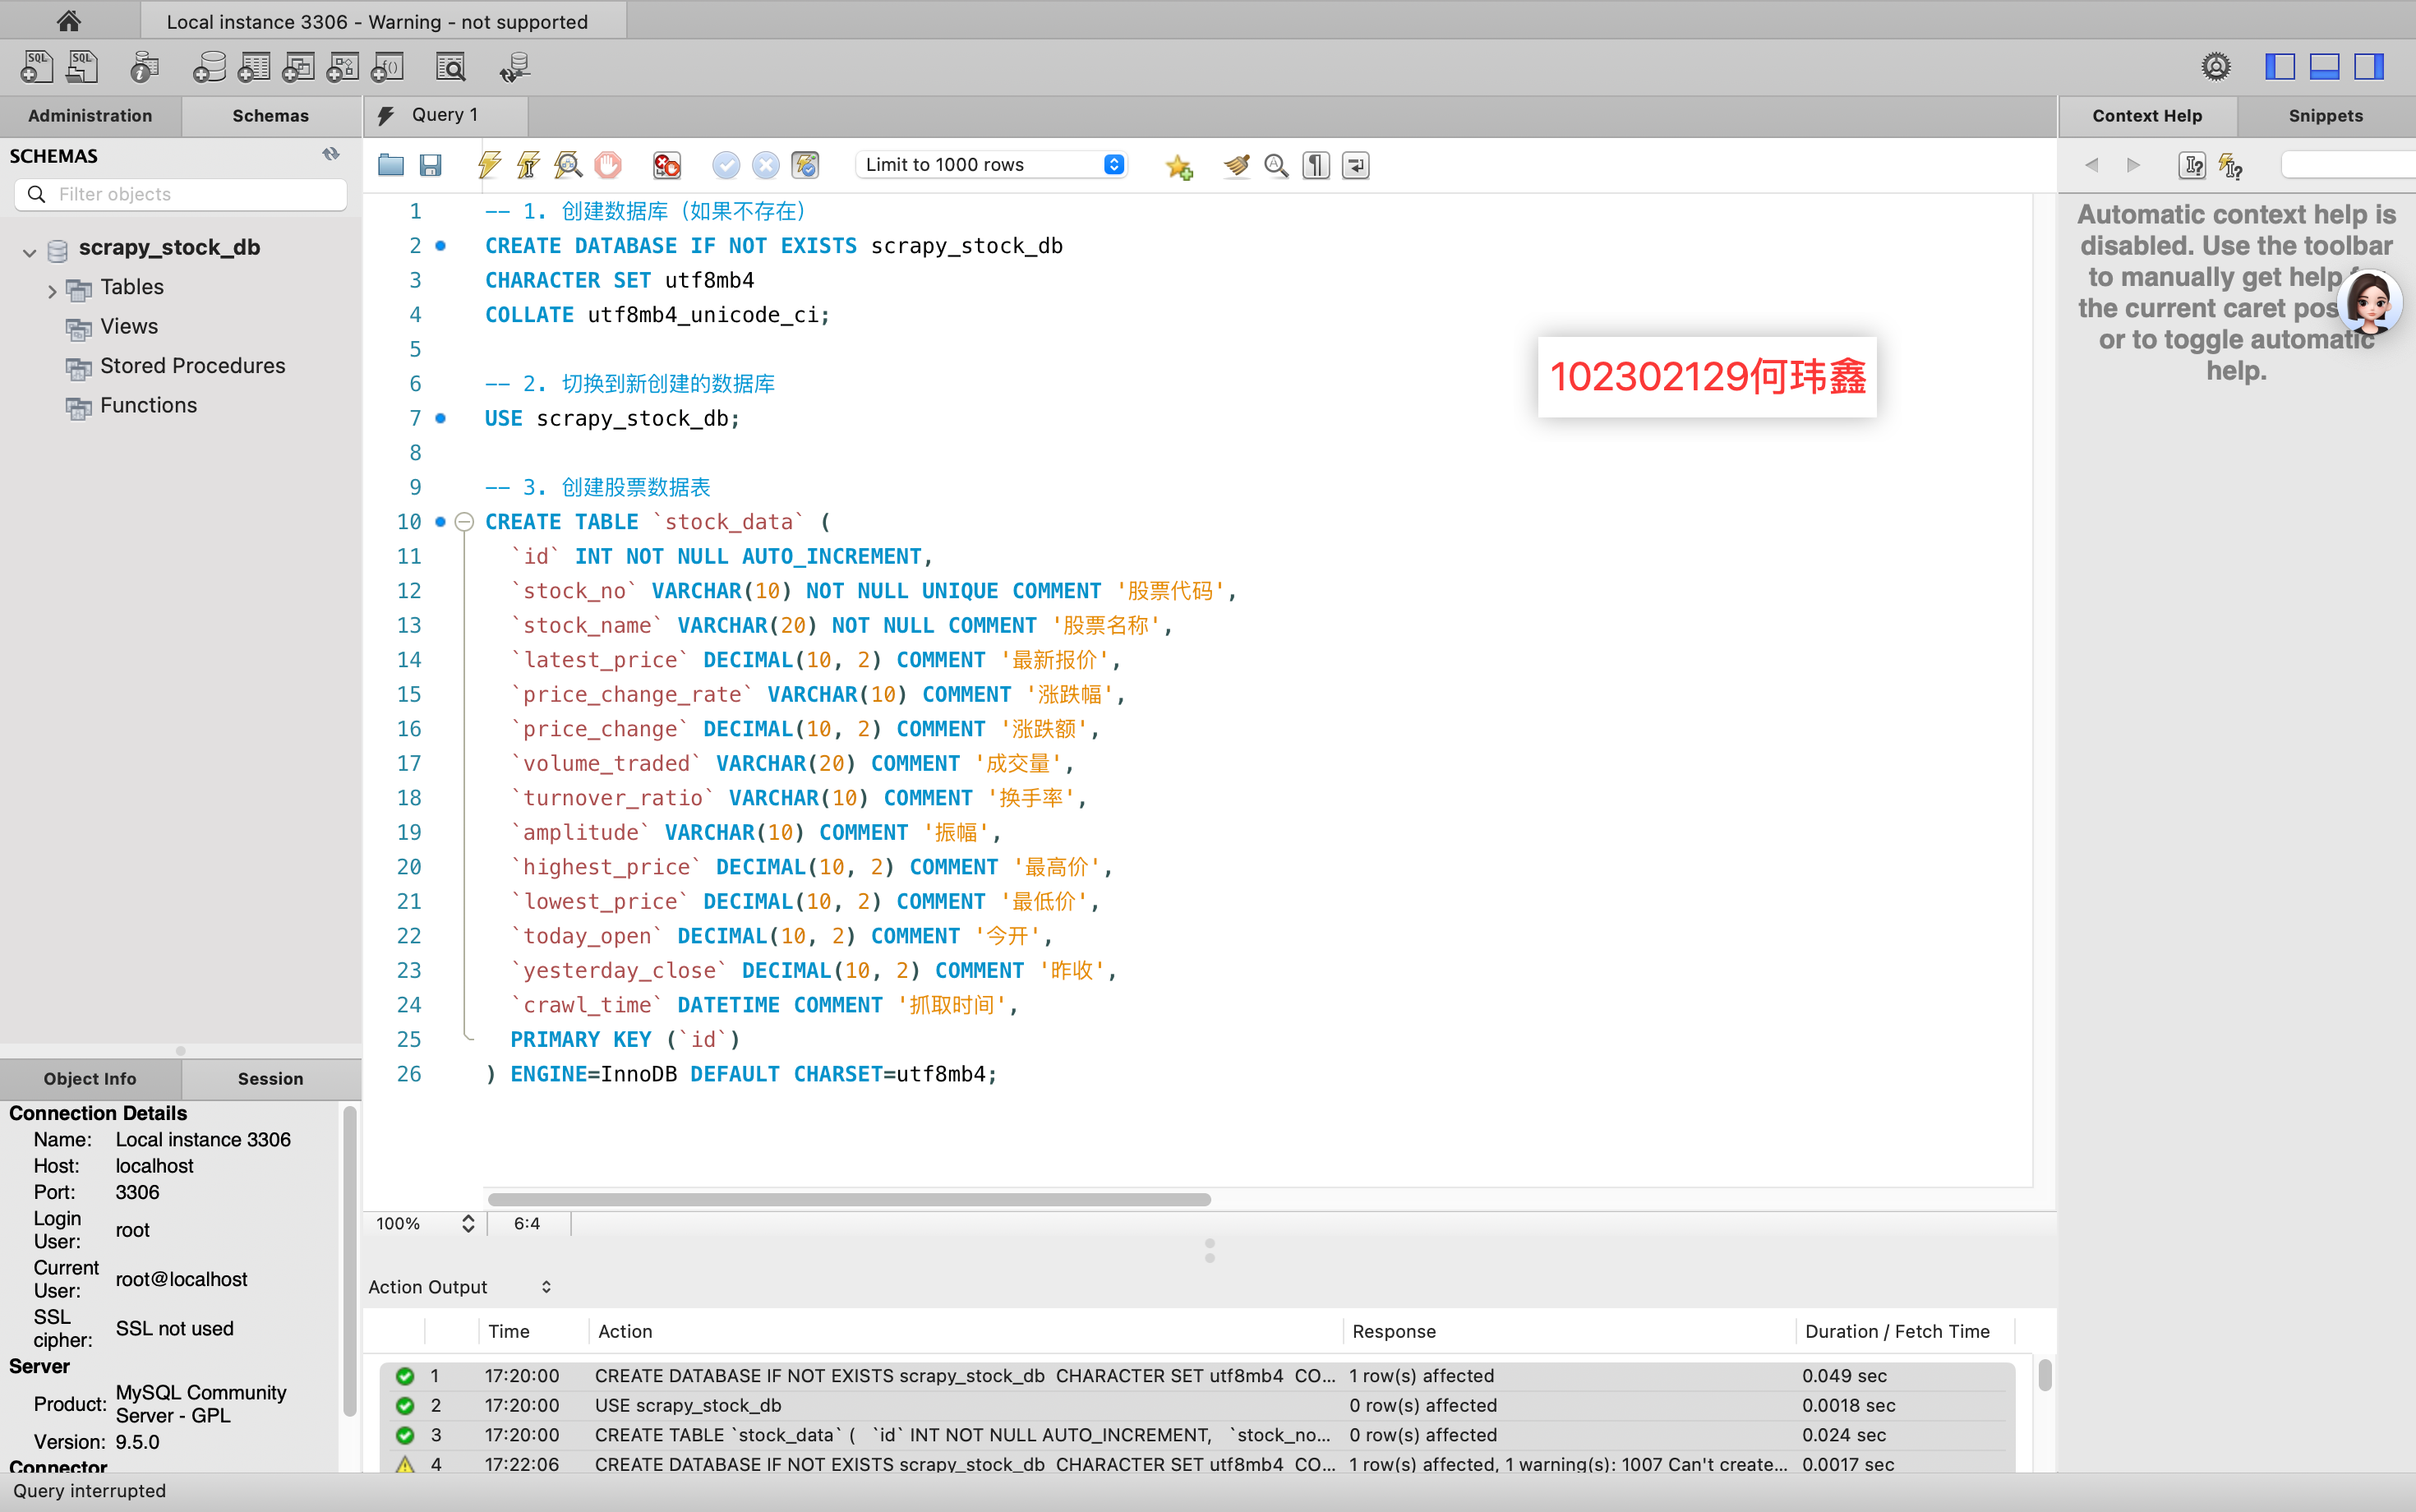The width and height of the screenshot is (2416, 1512).
Task: Open a SQL script file folder icon
Action: click(x=391, y=165)
